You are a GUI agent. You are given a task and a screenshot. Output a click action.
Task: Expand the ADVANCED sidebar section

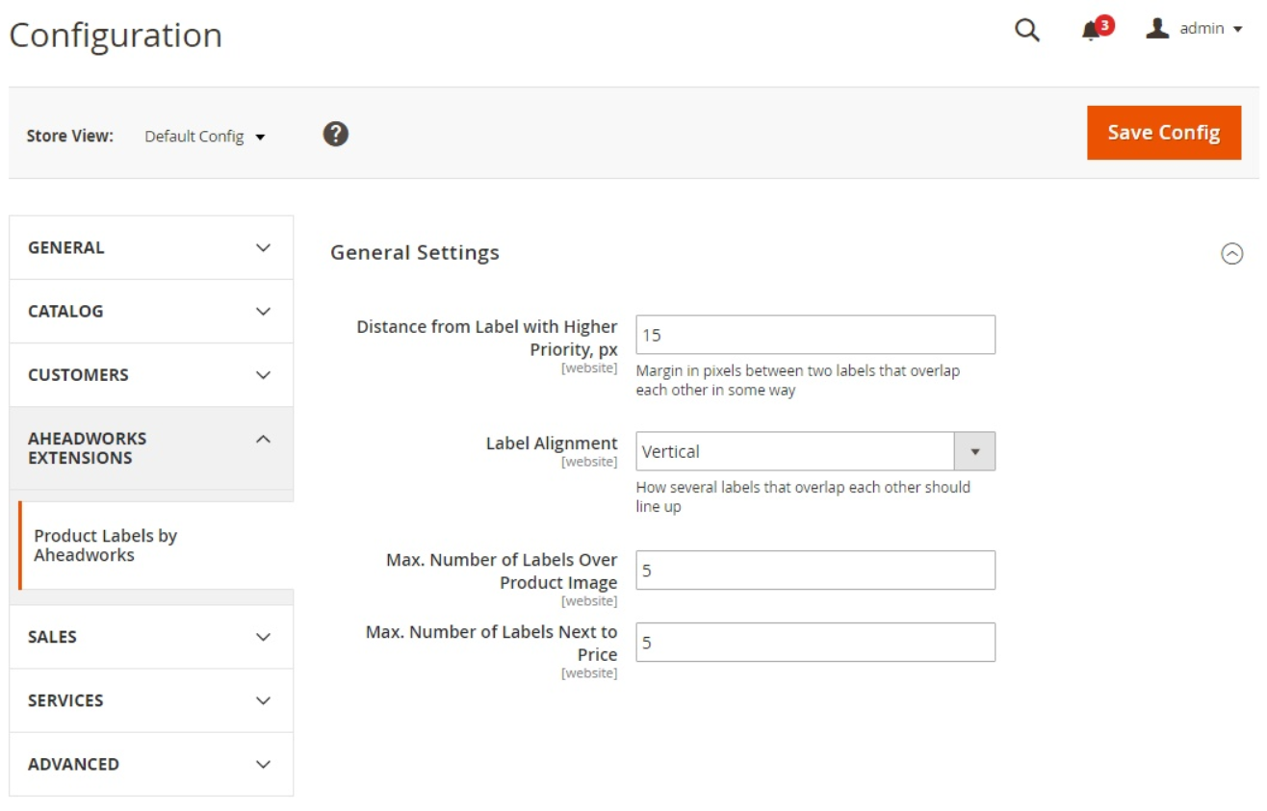click(151, 764)
